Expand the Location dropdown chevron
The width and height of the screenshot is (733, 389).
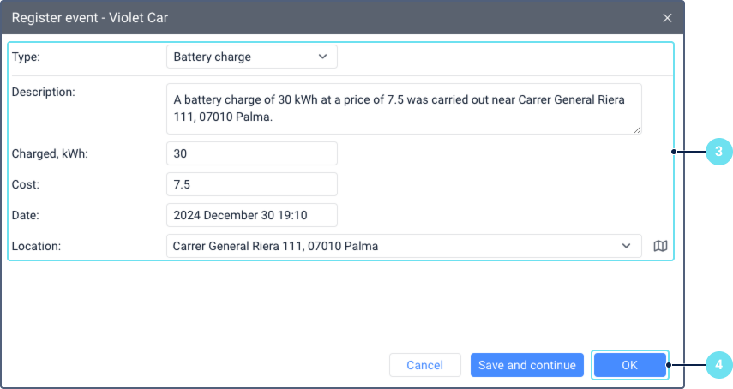[626, 246]
